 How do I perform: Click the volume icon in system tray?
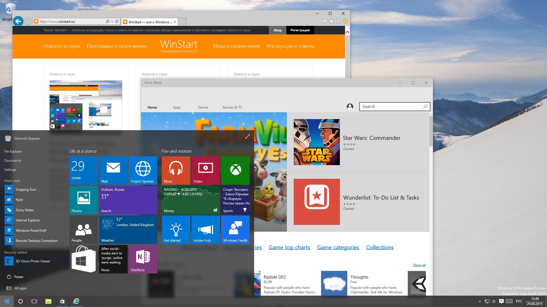coord(494,301)
